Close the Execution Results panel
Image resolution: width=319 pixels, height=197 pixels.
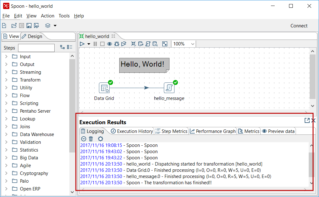tap(313, 120)
